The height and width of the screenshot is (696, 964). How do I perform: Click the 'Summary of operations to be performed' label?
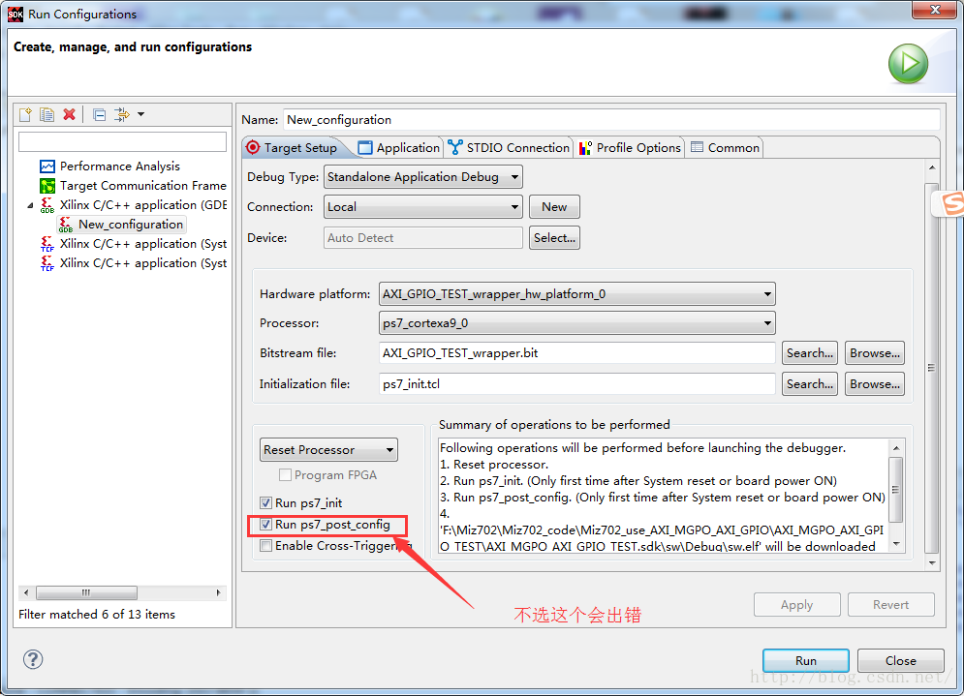tap(554, 425)
